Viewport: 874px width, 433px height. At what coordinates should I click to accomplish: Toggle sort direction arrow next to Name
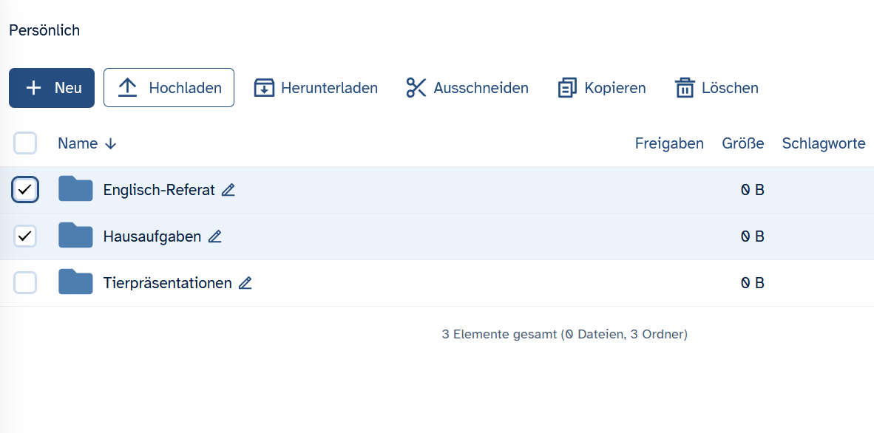click(111, 144)
